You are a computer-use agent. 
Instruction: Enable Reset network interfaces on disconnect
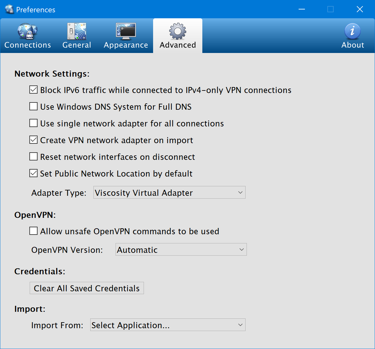click(33, 157)
